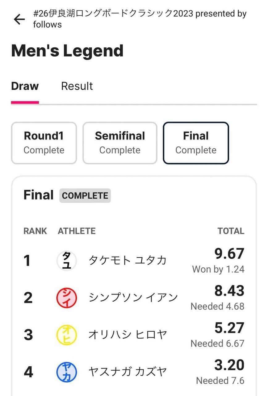Tap the 3.20 total score

[229, 365]
